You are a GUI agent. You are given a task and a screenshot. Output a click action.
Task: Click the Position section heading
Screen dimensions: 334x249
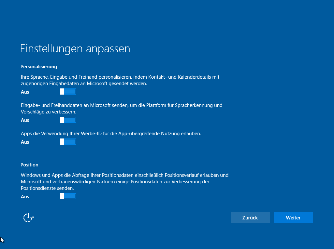point(30,165)
